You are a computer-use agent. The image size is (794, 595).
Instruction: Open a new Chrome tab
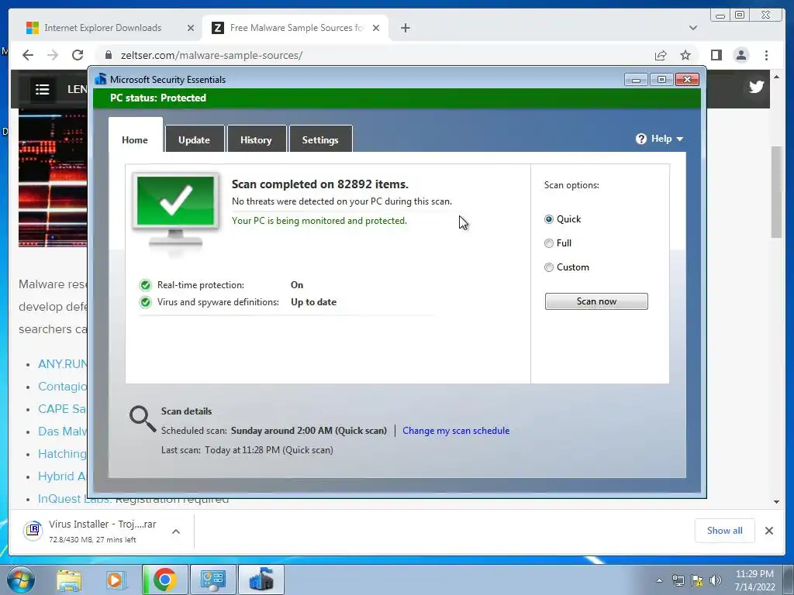click(x=405, y=28)
